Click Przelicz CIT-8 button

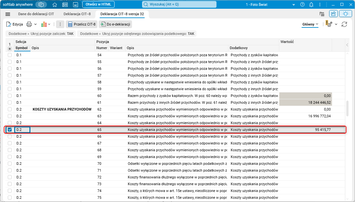pos(82,24)
